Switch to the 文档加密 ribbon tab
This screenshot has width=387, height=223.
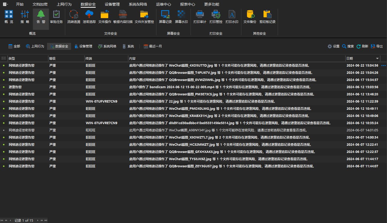pos(40,4)
